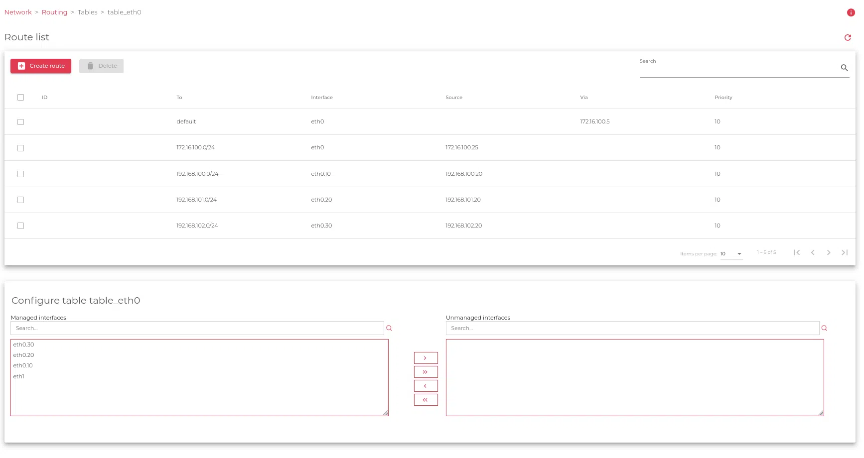Sort routes by Priority column header
The width and height of the screenshot is (864, 458).
[x=723, y=98]
